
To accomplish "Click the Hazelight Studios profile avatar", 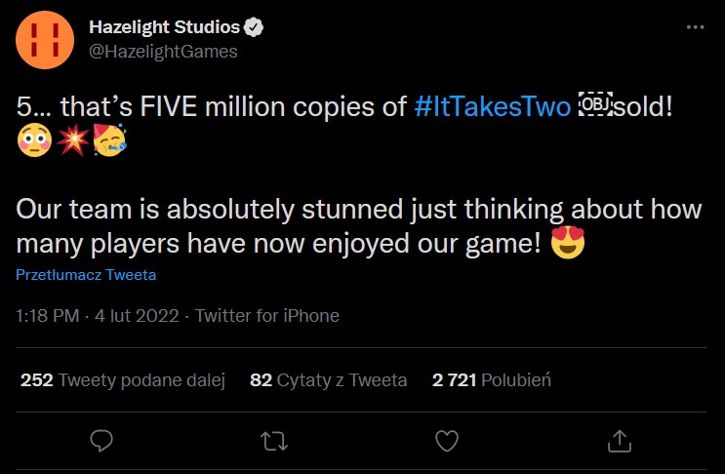I will pos(42,39).
